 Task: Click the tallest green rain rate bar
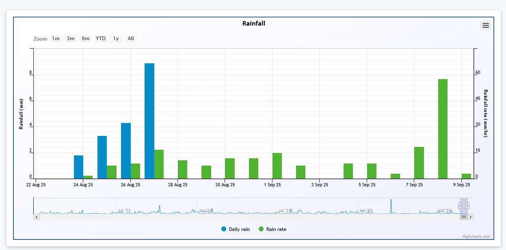[443, 130]
